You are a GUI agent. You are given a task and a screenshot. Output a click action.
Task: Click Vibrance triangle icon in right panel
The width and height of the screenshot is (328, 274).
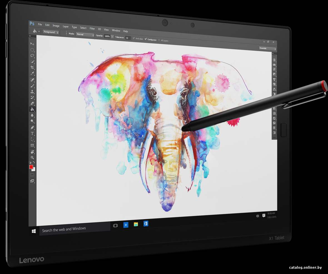click(x=274, y=80)
